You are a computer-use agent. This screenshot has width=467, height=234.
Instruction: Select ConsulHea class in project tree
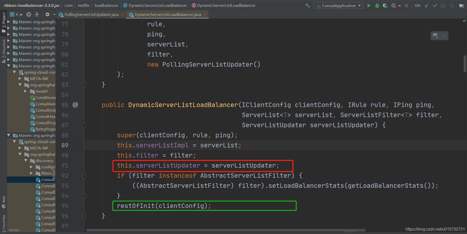tap(43, 116)
